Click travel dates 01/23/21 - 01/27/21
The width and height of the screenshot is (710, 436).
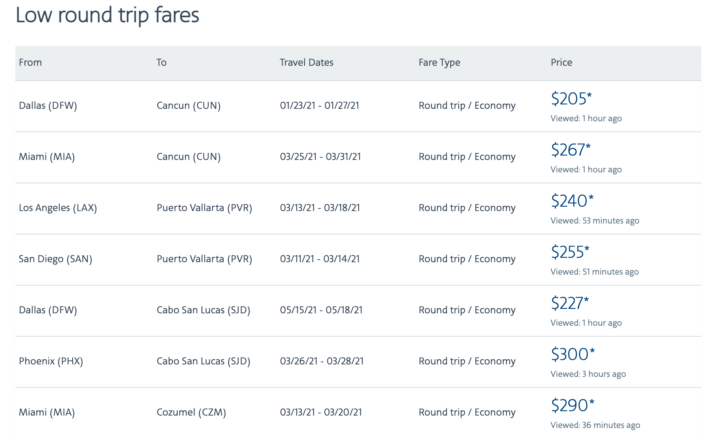[x=319, y=106]
